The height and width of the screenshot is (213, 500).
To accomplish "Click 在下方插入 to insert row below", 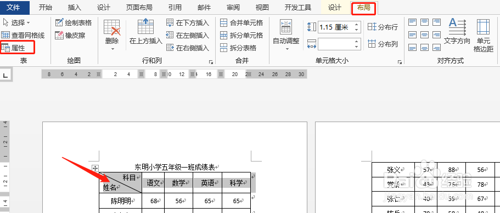I will (188, 23).
